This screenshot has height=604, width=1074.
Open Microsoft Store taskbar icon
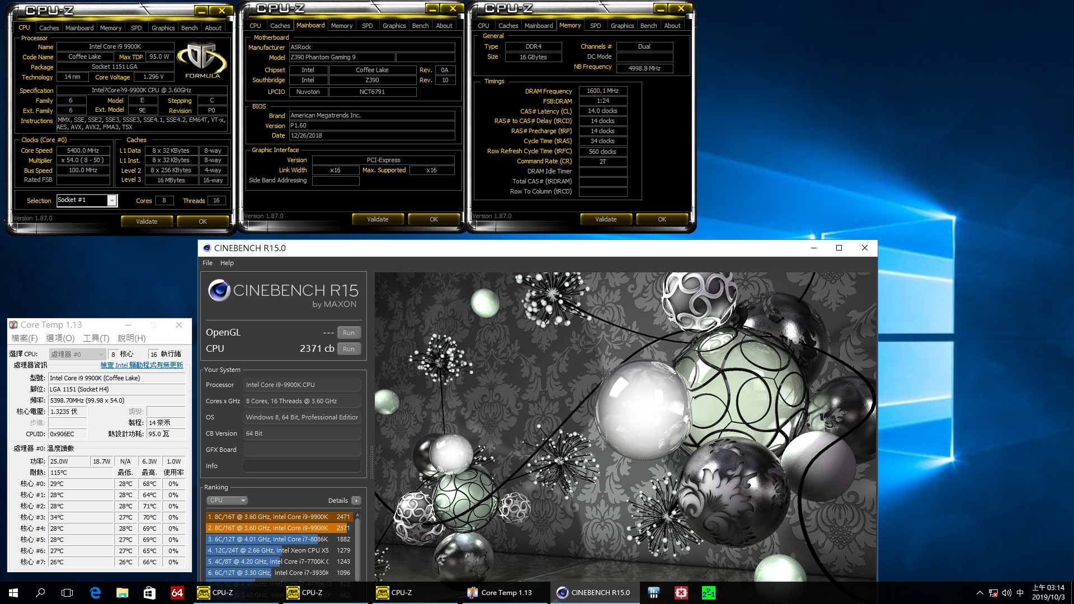click(149, 593)
